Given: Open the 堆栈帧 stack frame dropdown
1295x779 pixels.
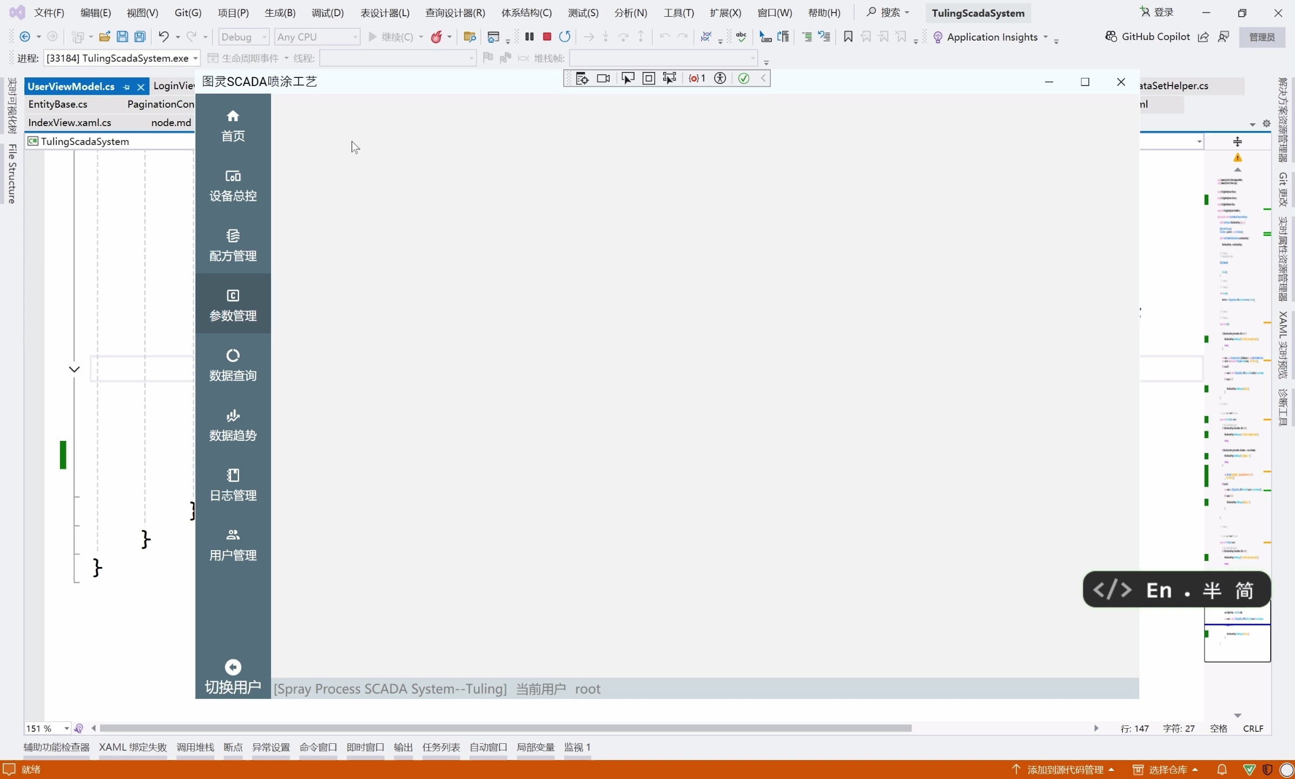Looking at the screenshot, I should click(x=663, y=58).
